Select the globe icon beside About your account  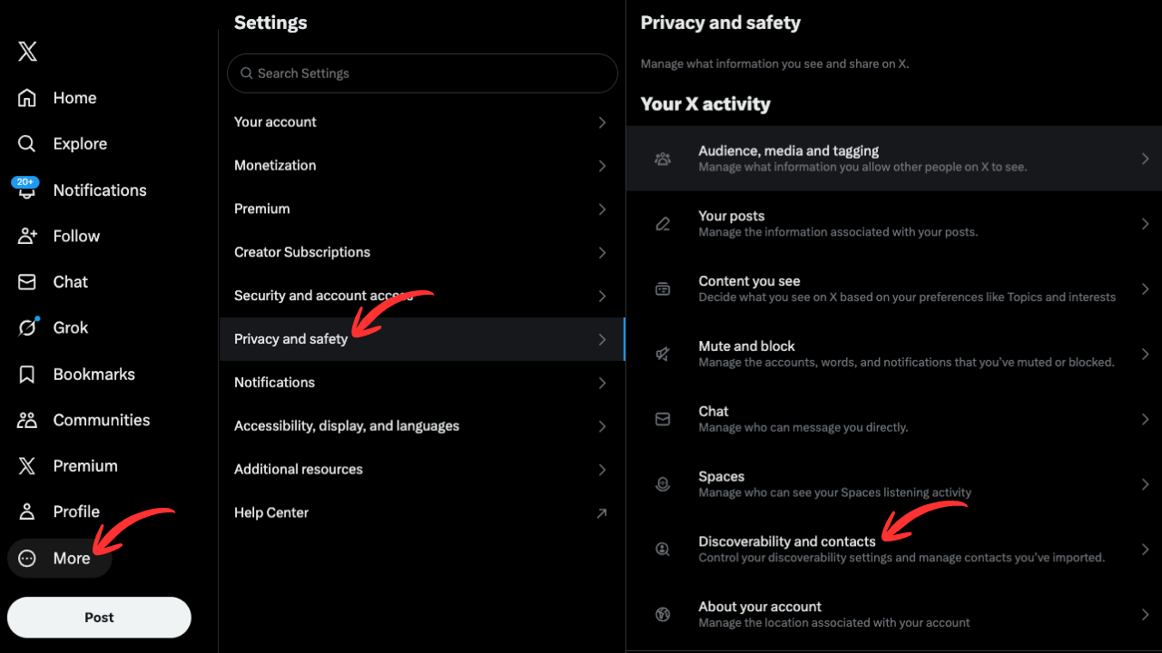[662, 614]
